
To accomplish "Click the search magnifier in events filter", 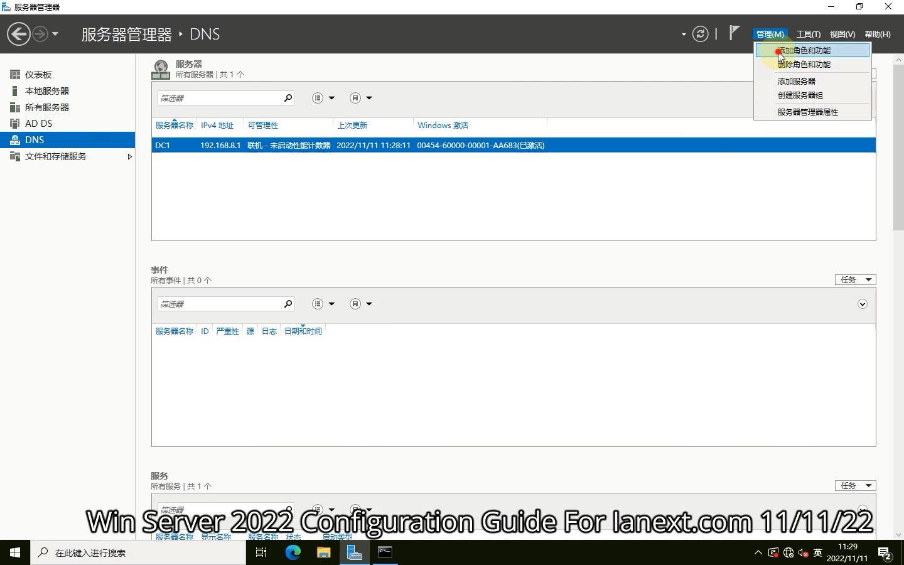I will point(288,304).
